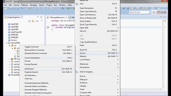This screenshot has width=171, height=96.
Task: Choose Generate Getters and Setters
Action: coord(47,86)
